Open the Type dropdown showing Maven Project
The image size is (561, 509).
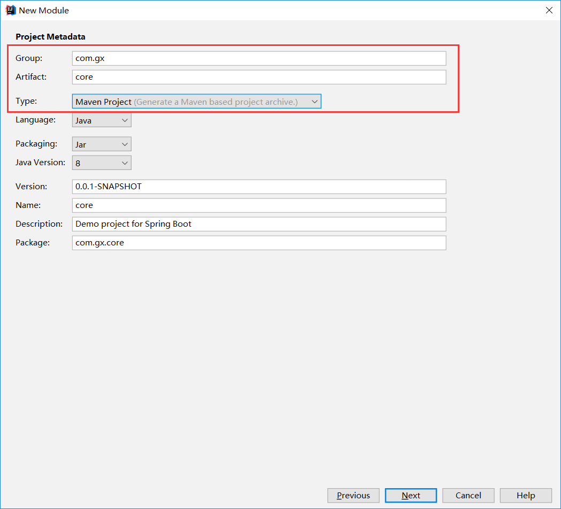click(x=196, y=102)
